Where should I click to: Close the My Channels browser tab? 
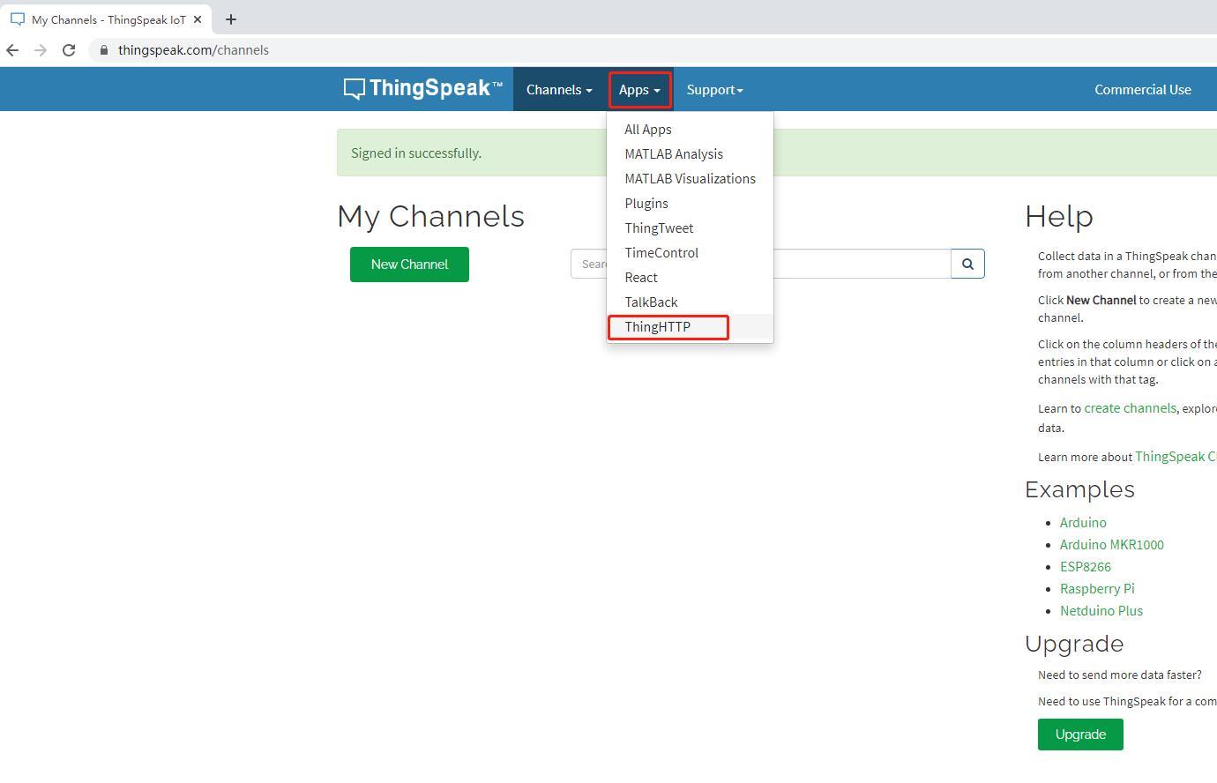pos(198,19)
